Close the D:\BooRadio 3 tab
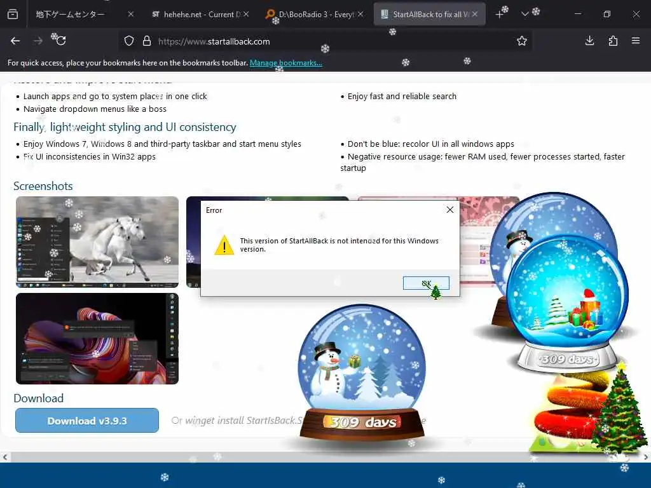This screenshot has height=488, width=651. (x=360, y=14)
